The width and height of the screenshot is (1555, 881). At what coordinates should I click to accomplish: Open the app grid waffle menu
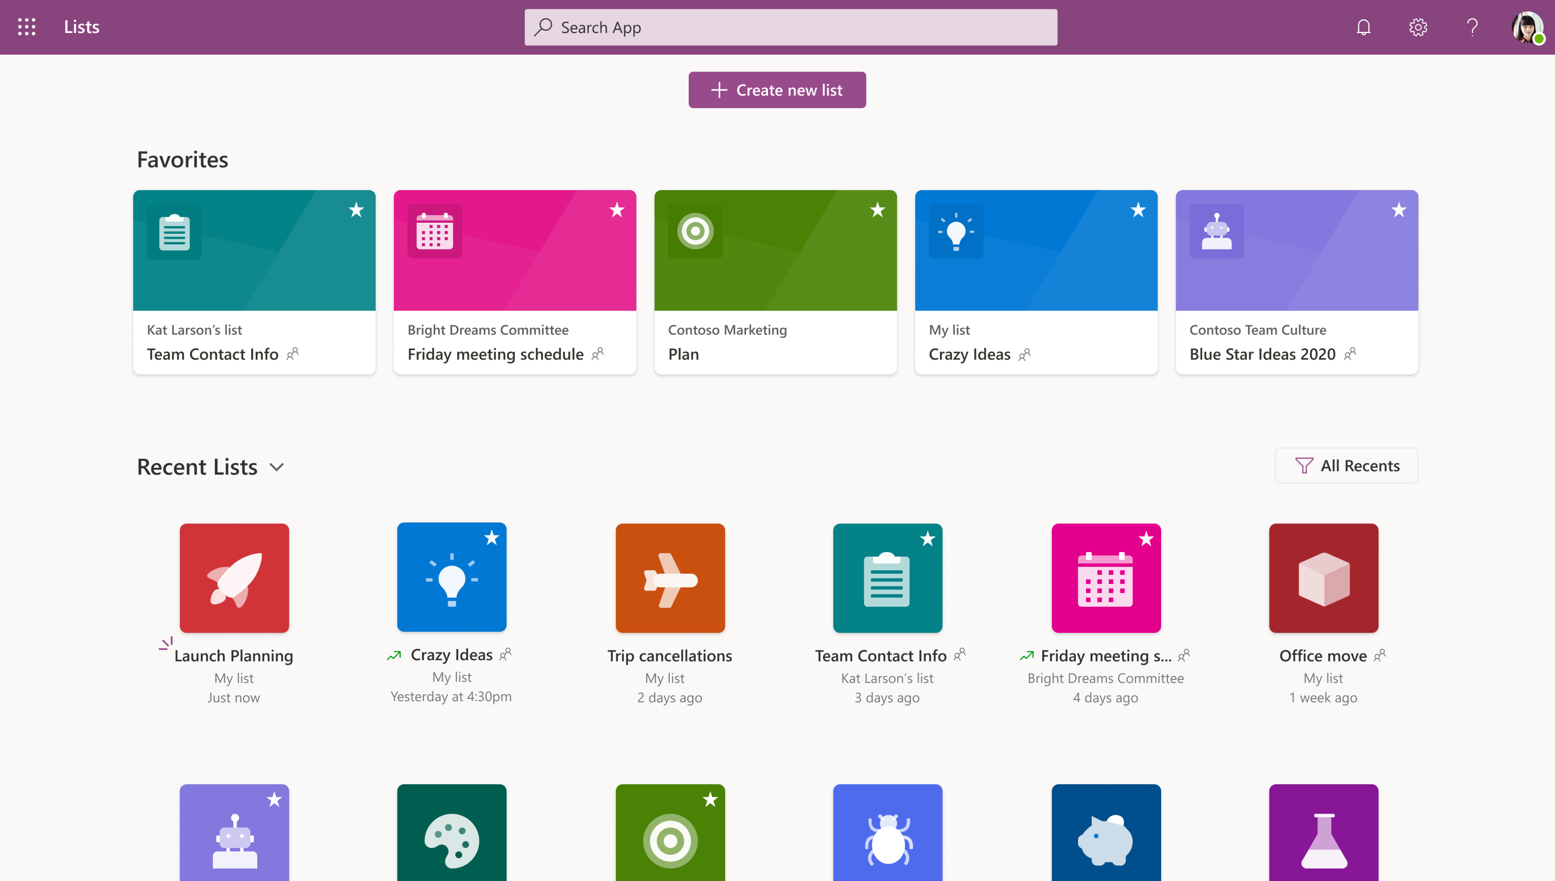(27, 27)
